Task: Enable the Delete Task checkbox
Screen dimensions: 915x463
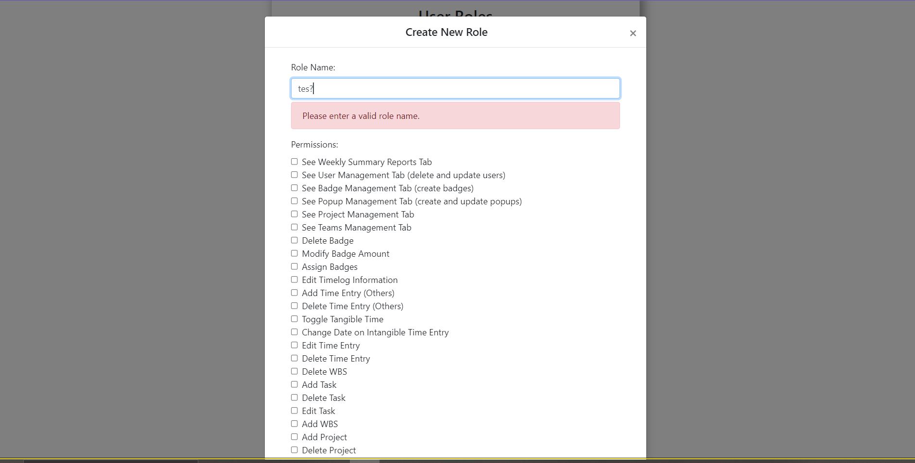Action: coord(294,397)
